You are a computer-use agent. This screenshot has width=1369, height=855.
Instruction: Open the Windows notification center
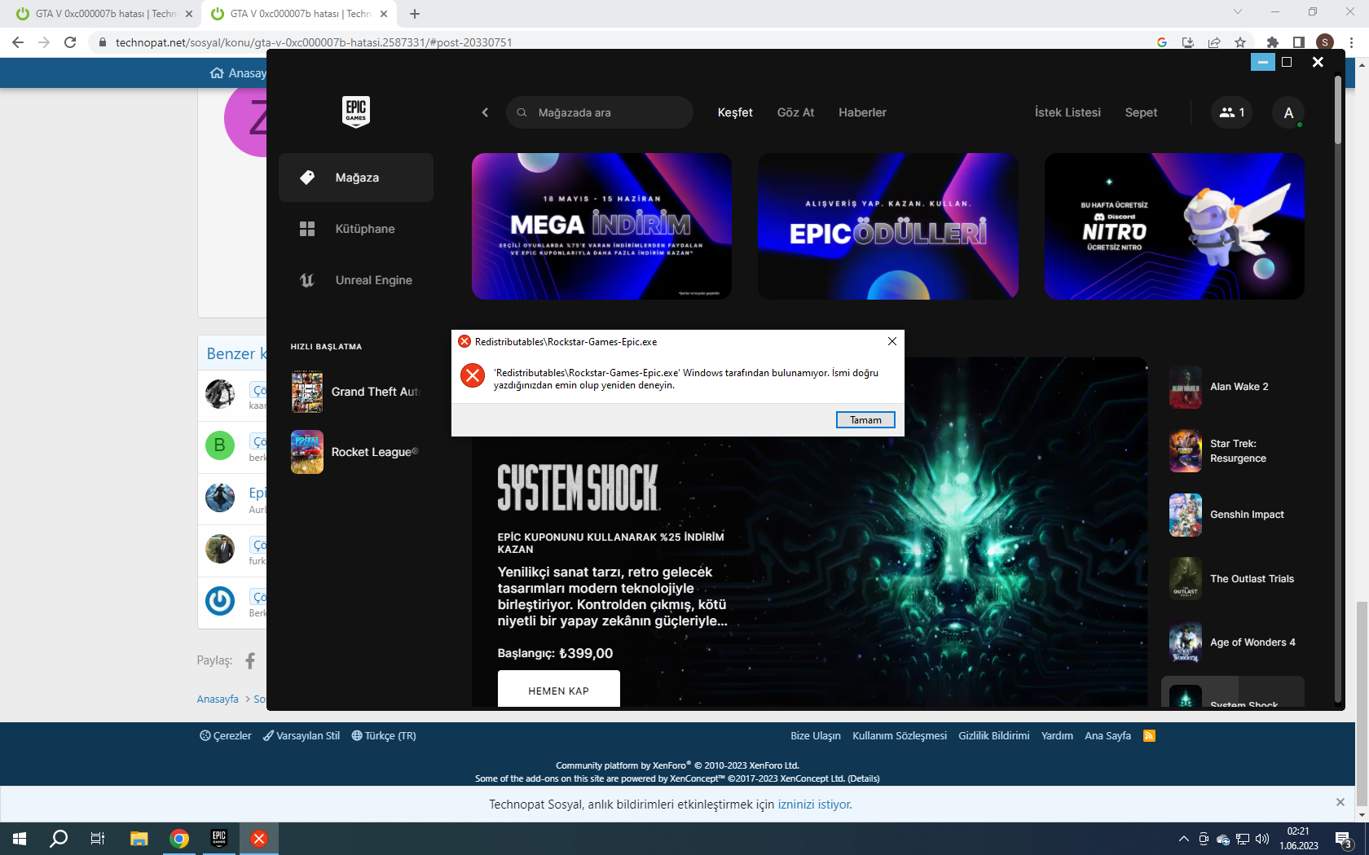tap(1344, 839)
